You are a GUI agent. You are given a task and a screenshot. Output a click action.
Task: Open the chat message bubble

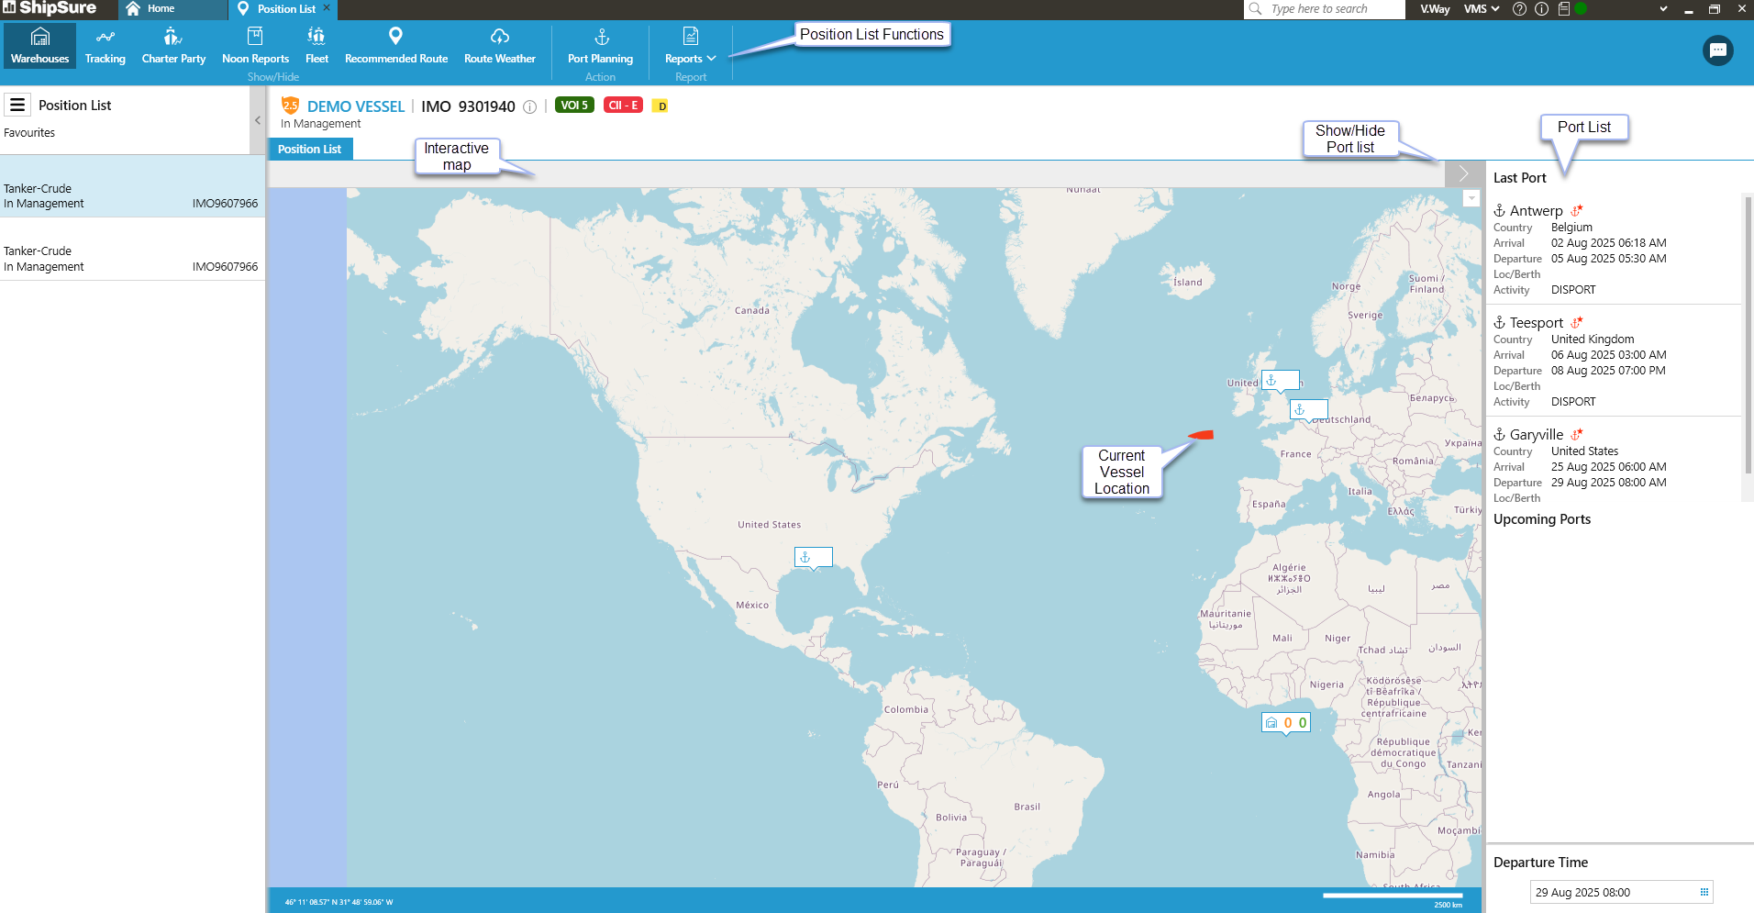[1717, 50]
